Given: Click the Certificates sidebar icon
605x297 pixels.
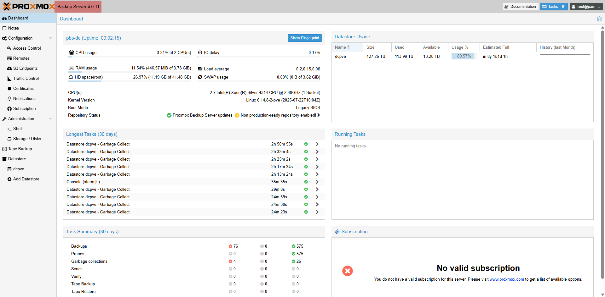Looking at the screenshot, I should tap(9, 89).
